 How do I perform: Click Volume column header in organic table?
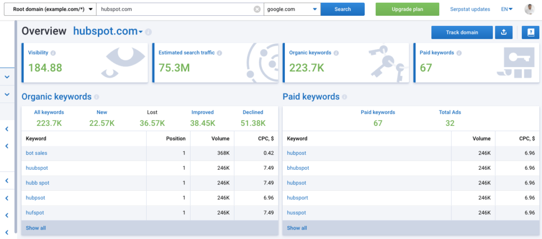click(x=221, y=139)
